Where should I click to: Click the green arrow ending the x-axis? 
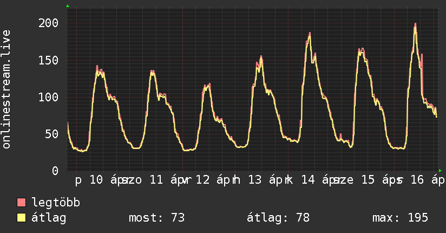tap(440, 171)
